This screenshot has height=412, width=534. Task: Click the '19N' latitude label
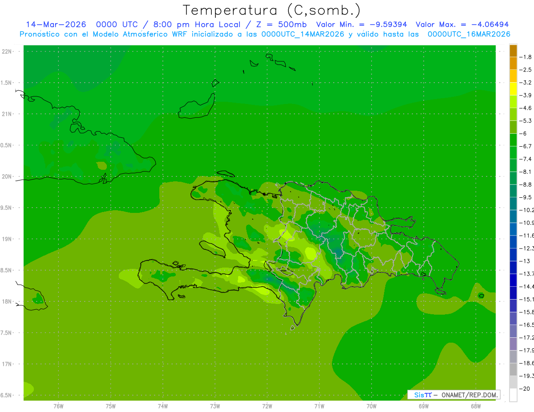click(8, 239)
